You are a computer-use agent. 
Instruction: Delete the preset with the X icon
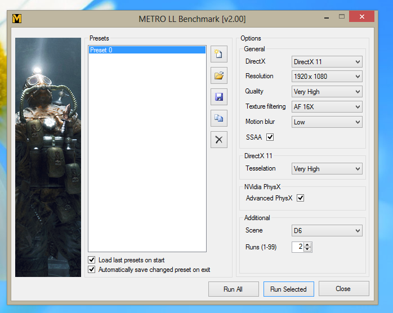click(x=219, y=140)
